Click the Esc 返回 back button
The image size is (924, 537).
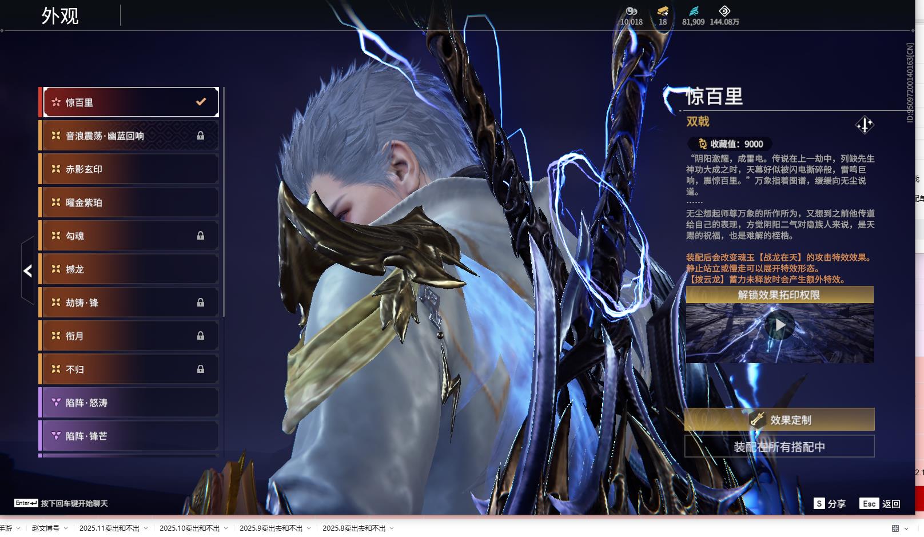[x=880, y=503]
